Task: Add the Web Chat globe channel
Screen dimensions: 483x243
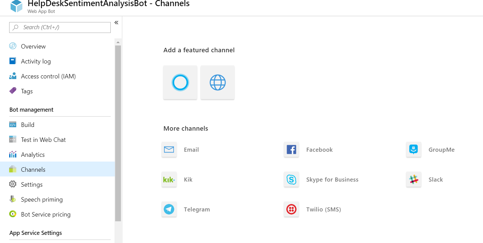Action: coord(217,82)
